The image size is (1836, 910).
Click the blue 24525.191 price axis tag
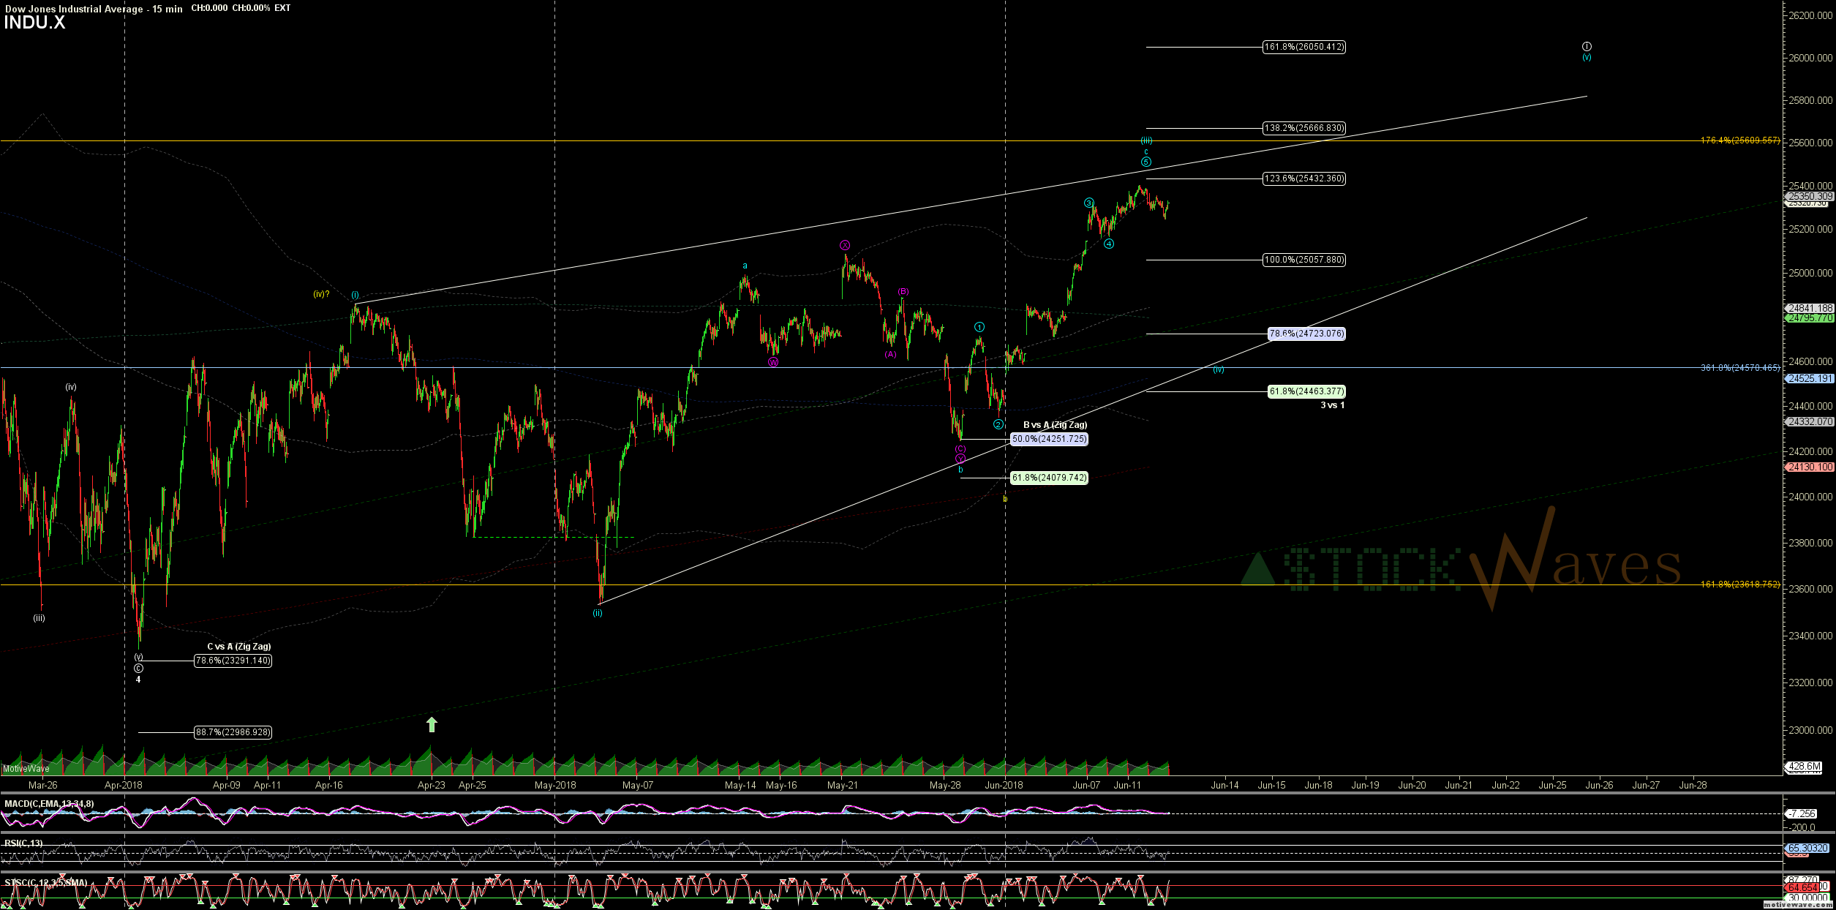1809,379
